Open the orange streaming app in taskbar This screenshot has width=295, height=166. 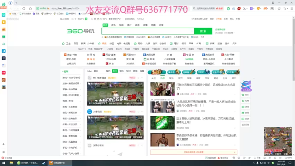point(59,163)
